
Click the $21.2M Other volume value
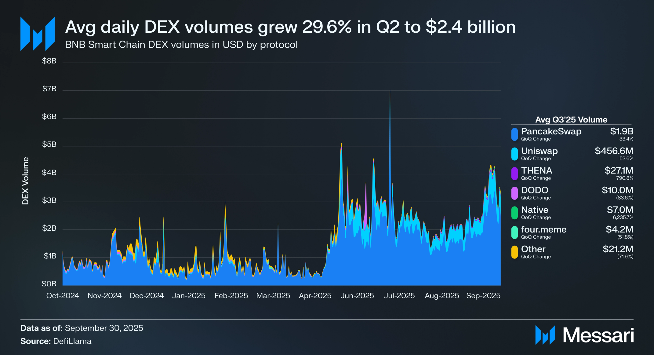coord(618,249)
